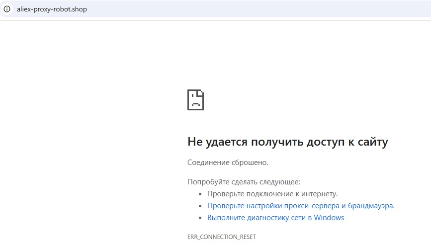Click the word 'Windows' in diagnostics link

329,218
